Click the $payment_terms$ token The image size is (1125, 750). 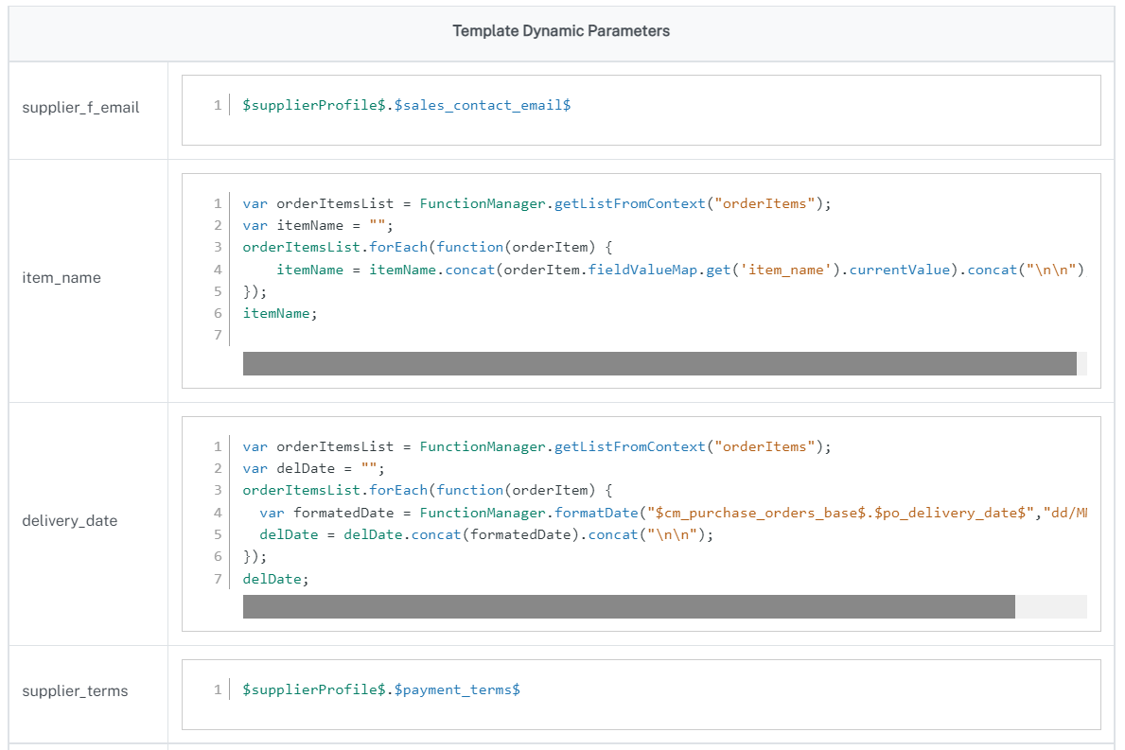pos(457,690)
